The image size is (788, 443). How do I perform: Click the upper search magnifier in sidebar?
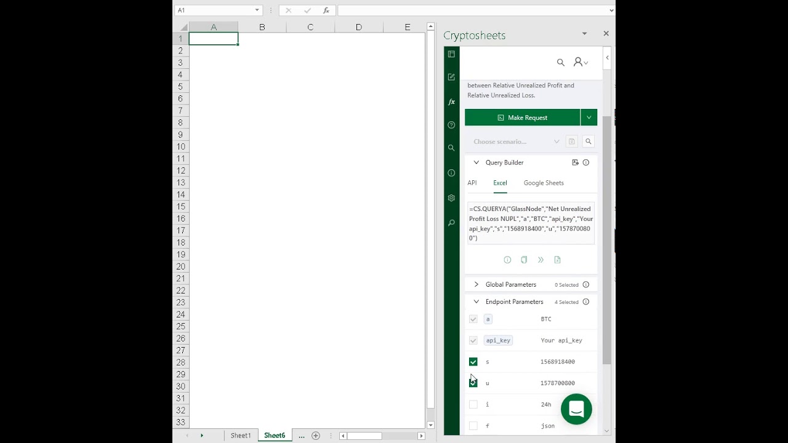pyautogui.click(x=451, y=148)
